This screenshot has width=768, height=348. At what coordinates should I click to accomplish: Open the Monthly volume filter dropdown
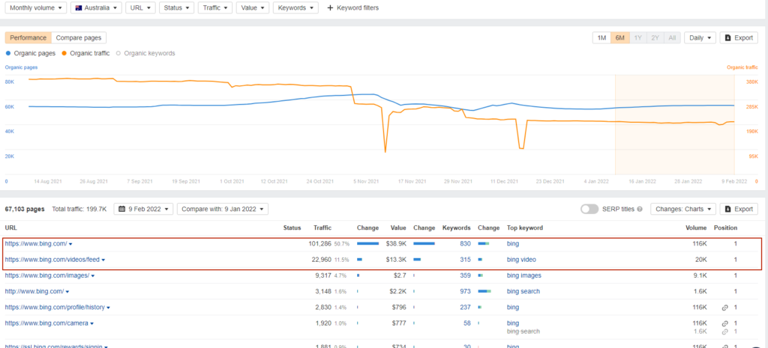pyautogui.click(x=36, y=7)
